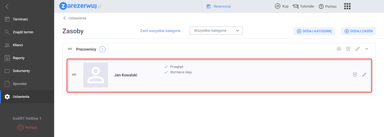The height and width of the screenshot is (137, 384).
Task: Open Raporty in the sidebar
Action: pos(19,58)
